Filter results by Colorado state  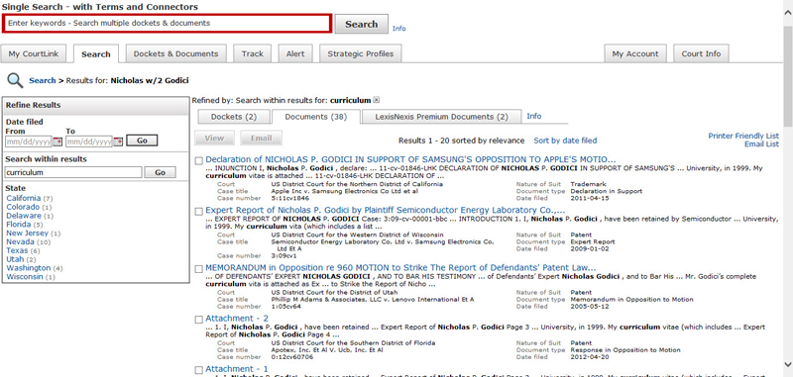tap(23, 207)
